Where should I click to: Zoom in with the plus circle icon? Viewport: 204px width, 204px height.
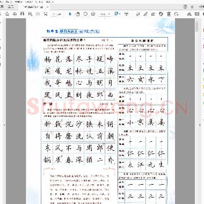click(93, 14)
